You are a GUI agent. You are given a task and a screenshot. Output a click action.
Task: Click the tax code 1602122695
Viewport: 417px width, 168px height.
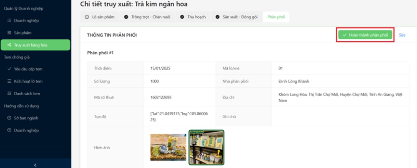pos(161,97)
